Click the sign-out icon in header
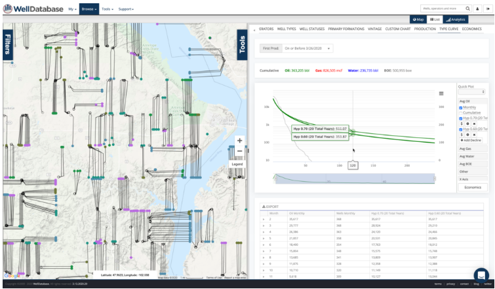The height and width of the screenshot is (289, 495). pyautogui.click(x=488, y=8)
